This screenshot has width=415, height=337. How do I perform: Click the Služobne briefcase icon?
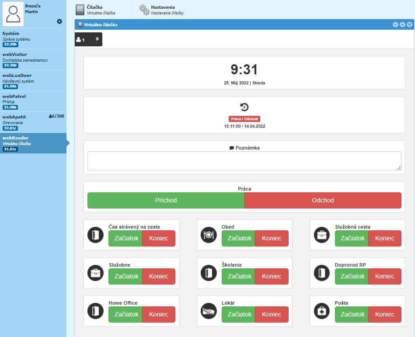pyautogui.click(x=95, y=273)
